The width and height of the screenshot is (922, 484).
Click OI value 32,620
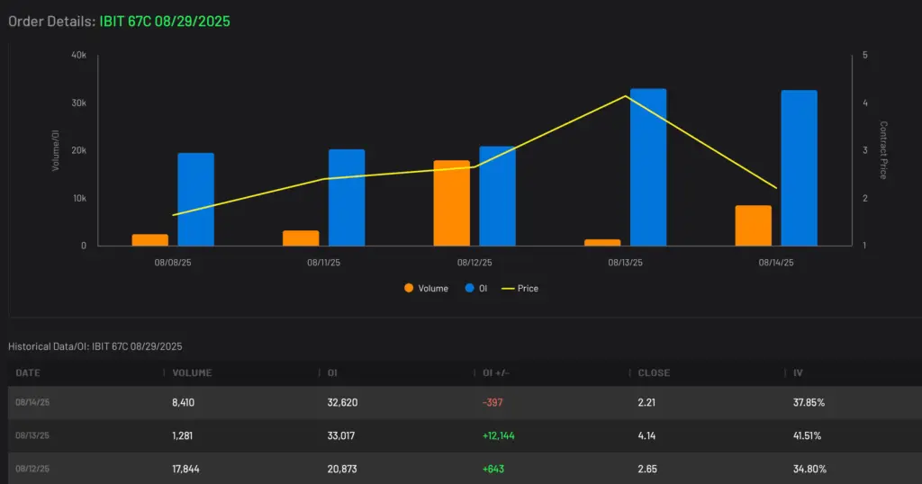click(342, 402)
